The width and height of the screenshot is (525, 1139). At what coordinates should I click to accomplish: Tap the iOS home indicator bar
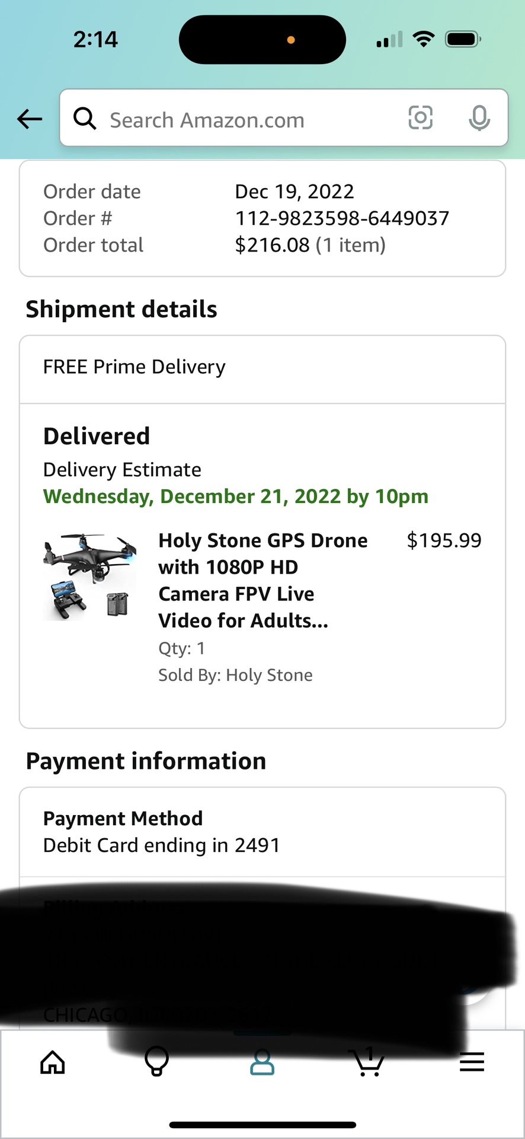(x=262, y=1125)
